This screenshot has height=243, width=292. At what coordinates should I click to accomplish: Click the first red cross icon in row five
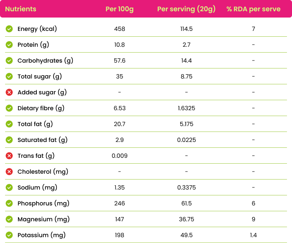[x=9, y=92]
